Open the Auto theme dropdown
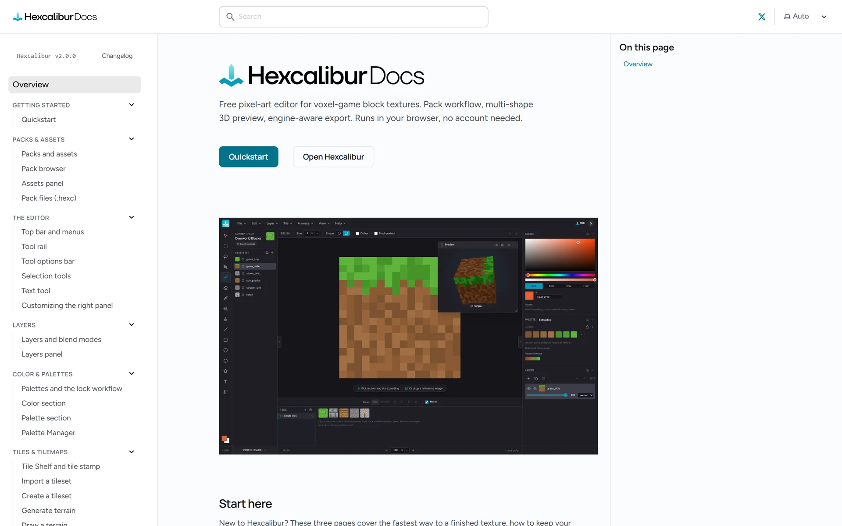This screenshot has height=526, width=842. pos(805,17)
